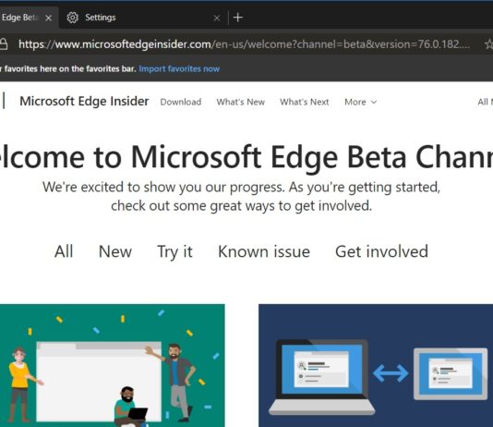Select the New filter
This screenshot has height=427, width=493.
[115, 251]
